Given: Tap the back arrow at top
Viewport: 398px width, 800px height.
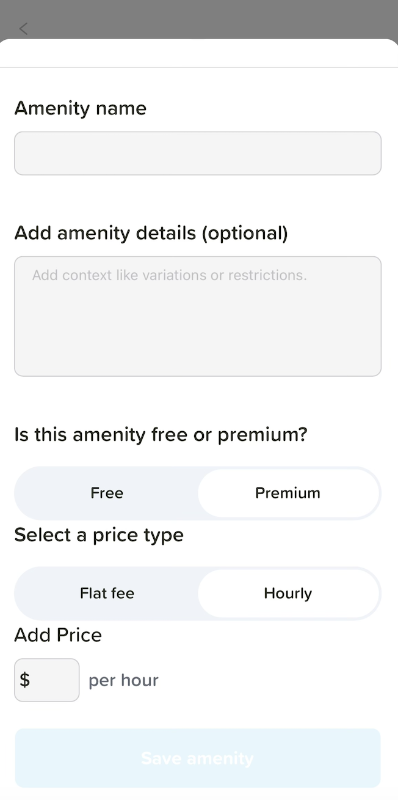Looking at the screenshot, I should tap(24, 28).
